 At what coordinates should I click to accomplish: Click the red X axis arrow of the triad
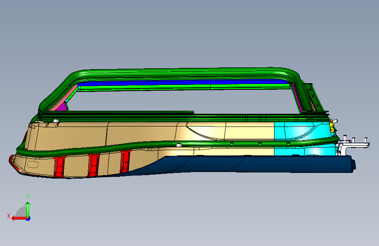point(19,218)
